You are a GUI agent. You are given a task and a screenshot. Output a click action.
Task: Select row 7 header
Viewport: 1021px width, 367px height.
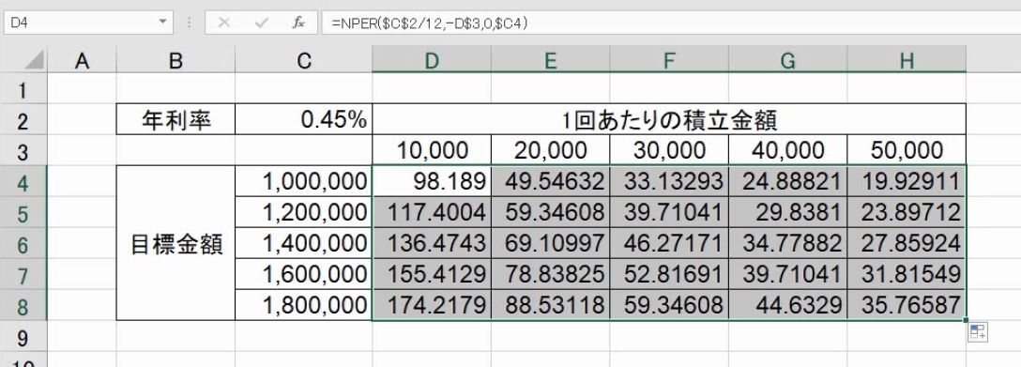point(23,274)
